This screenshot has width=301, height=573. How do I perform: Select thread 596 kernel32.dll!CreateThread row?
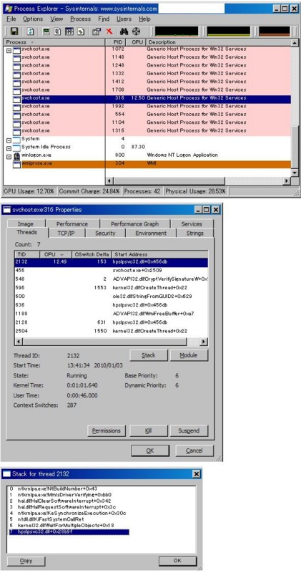111,288
